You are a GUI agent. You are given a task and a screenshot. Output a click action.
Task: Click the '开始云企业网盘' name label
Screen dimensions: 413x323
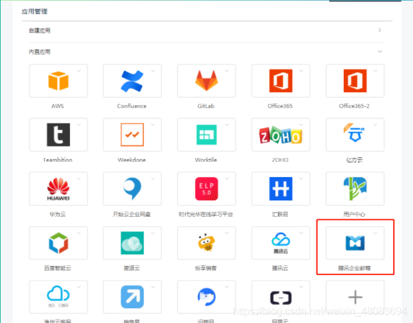(132, 214)
